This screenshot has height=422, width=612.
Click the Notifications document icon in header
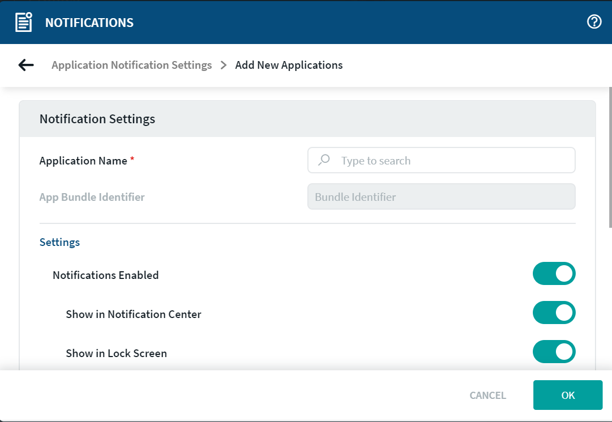[24, 23]
